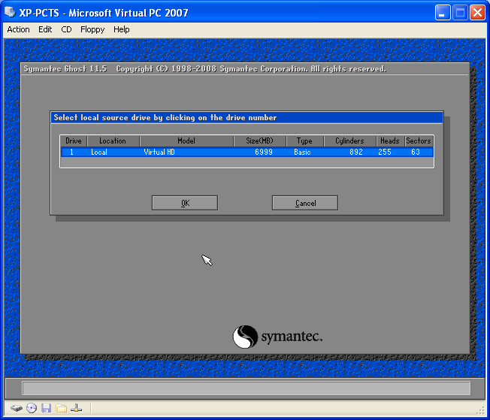The height and width of the screenshot is (420, 490).
Task: Click the Drive column header
Action: pyautogui.click(x=74, y=141)
